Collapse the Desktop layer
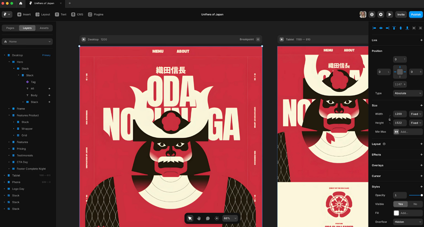Viewport: 424px width, 227px height. (4, 55)
